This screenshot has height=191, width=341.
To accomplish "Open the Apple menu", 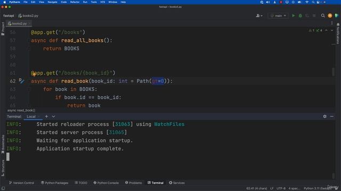I will tap(4, 2).
